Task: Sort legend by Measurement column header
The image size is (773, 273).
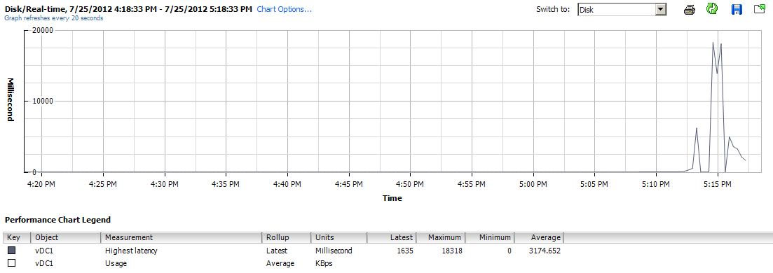Action: 181,237
